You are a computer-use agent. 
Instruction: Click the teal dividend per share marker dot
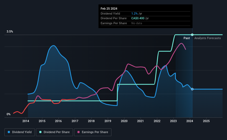click(192, 35)
